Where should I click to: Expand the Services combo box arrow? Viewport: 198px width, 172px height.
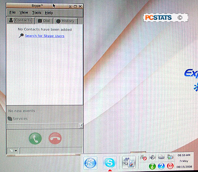pyautogui.click(x=81, y=126)
